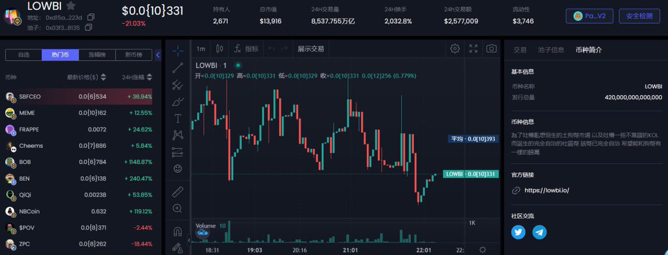Select BEN in the coin list
The image size is (668, 255).
(x=79, y=178)
